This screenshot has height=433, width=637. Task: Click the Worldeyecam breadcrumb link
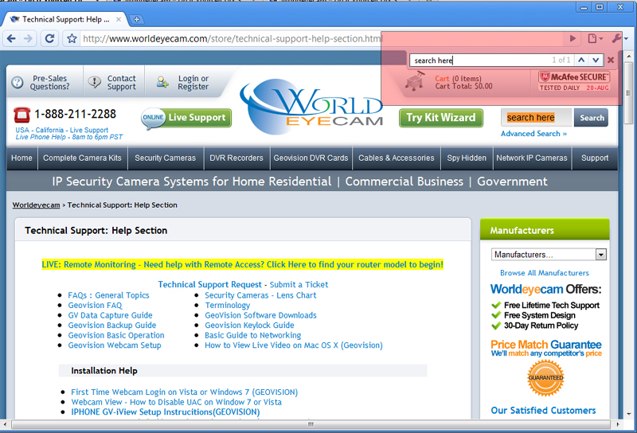pyautogui.click(x=36, y=205)
